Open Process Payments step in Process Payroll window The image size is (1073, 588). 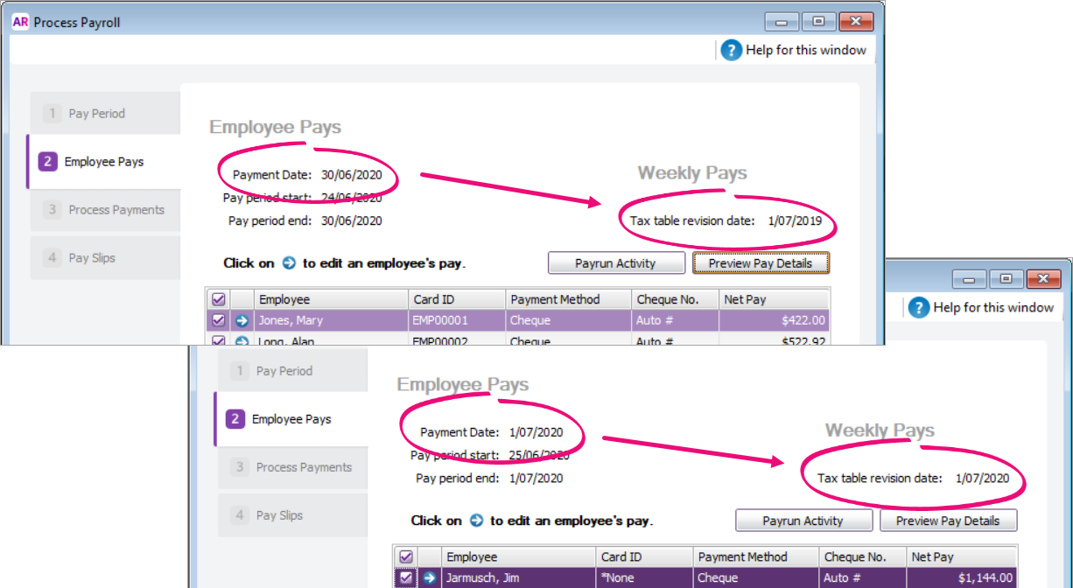click(105, 210)
